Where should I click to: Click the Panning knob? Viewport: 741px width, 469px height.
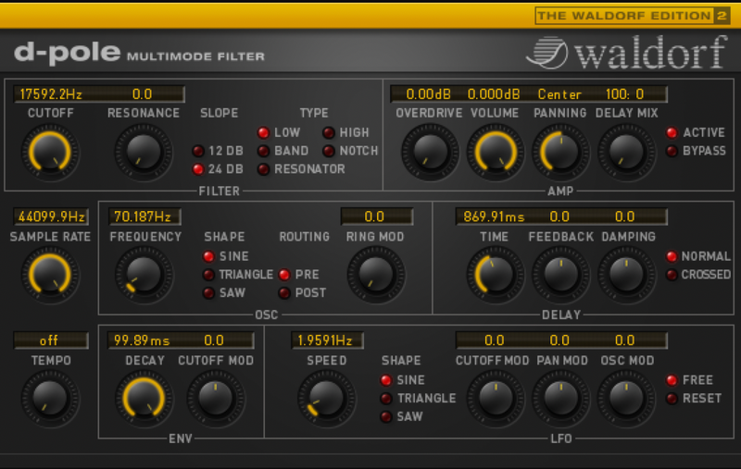(559, 152)
